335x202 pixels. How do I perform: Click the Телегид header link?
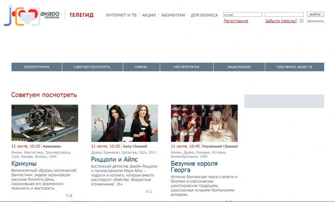point(81,15)
